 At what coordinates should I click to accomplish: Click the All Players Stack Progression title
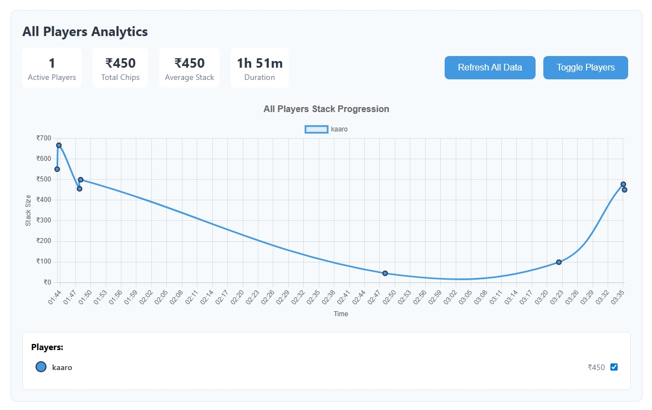(326, 109)
